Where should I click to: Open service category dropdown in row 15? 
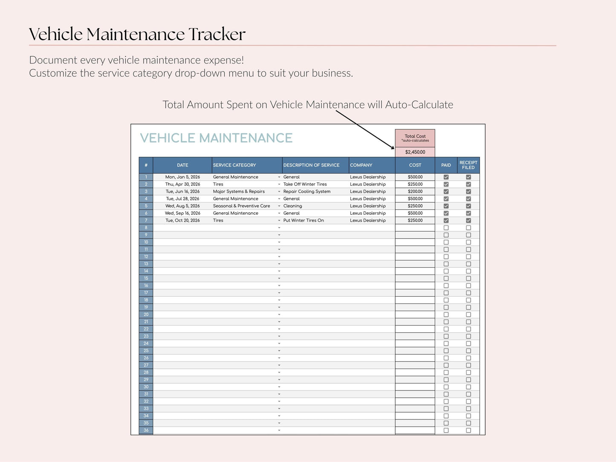point(279,278)
